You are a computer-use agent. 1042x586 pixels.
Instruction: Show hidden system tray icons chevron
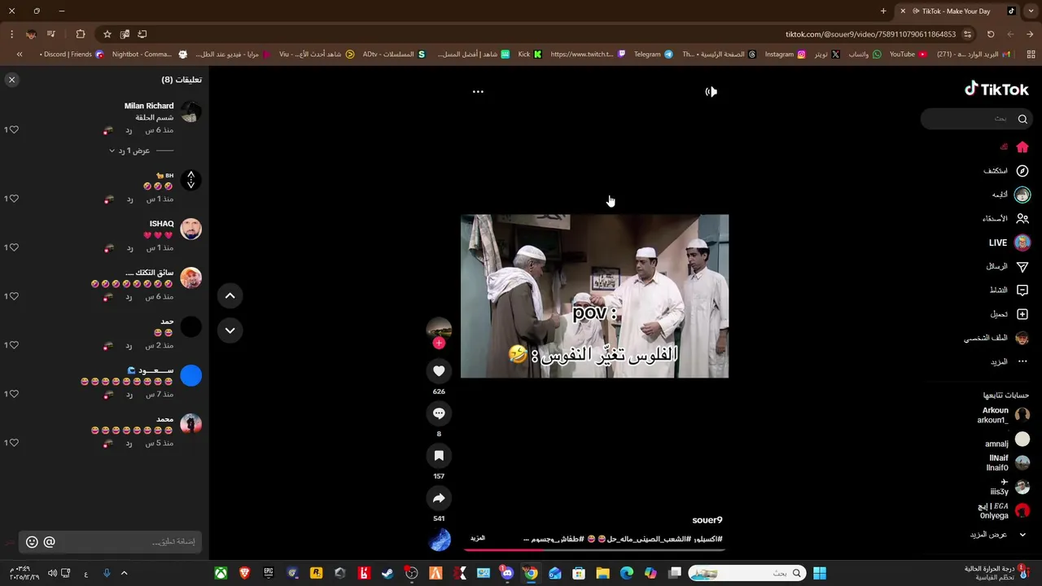124,574
